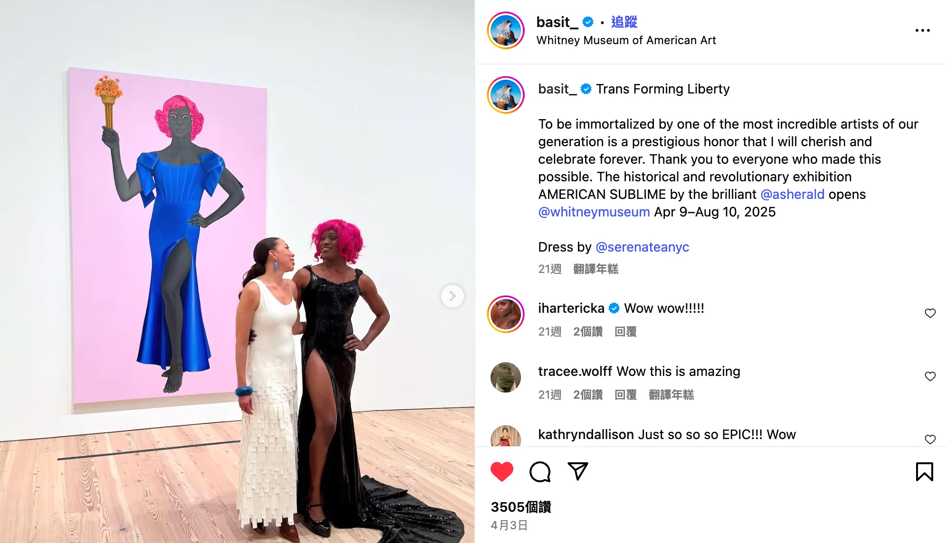Reply to iharterícka's comment 回覆
The image size is (946, 543).
(x=625, y=332)
